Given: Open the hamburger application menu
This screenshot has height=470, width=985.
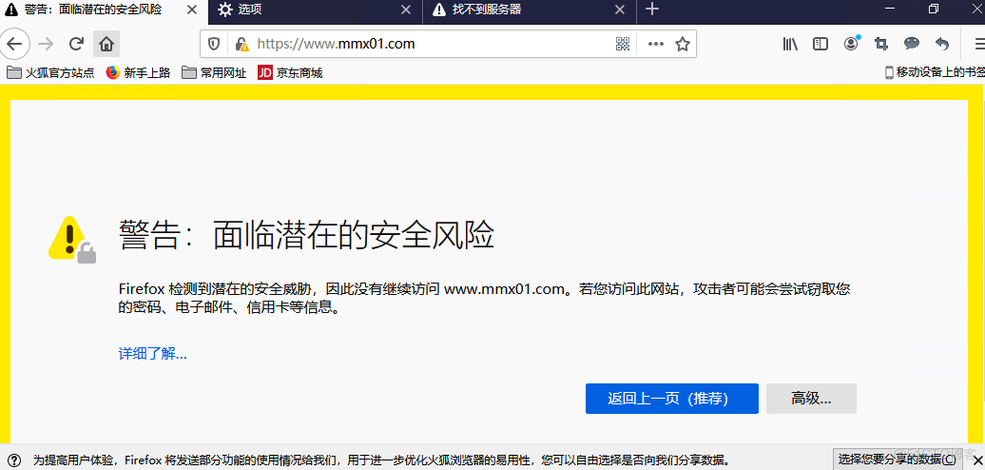Looking at the screenshot, I should 978,44.
